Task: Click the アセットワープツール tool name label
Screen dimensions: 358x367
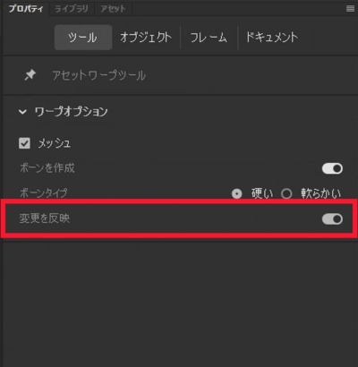Action: click(x=99, y=75)
